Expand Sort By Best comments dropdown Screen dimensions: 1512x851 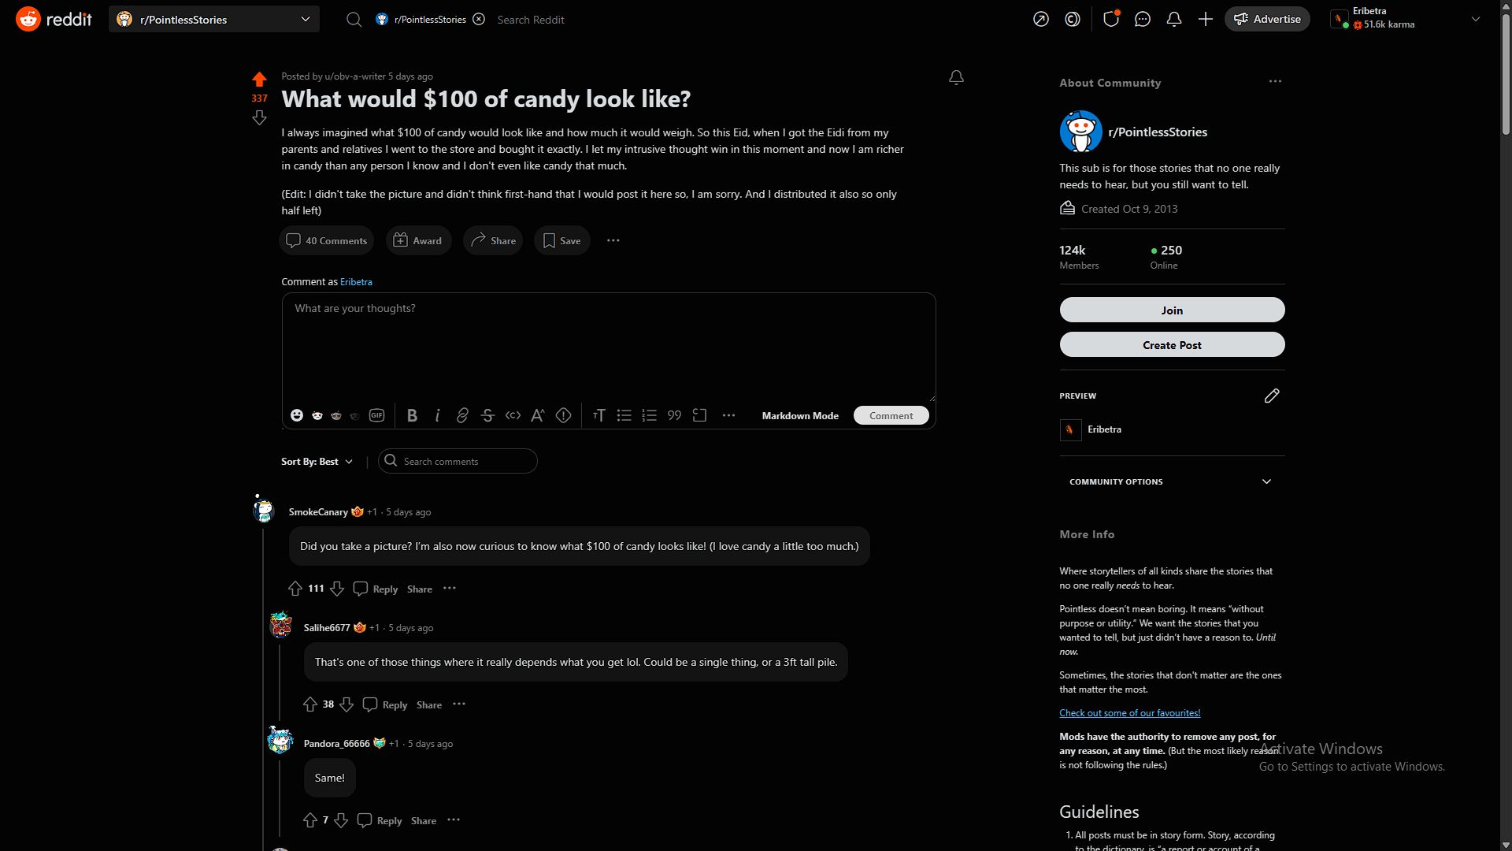click(x=317, y=460)
